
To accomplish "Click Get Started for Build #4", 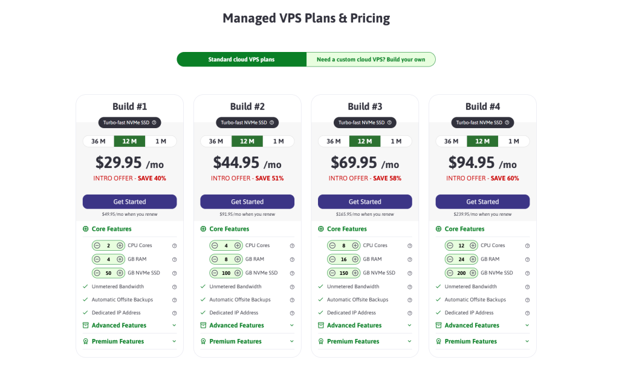I will coord(482,202).
